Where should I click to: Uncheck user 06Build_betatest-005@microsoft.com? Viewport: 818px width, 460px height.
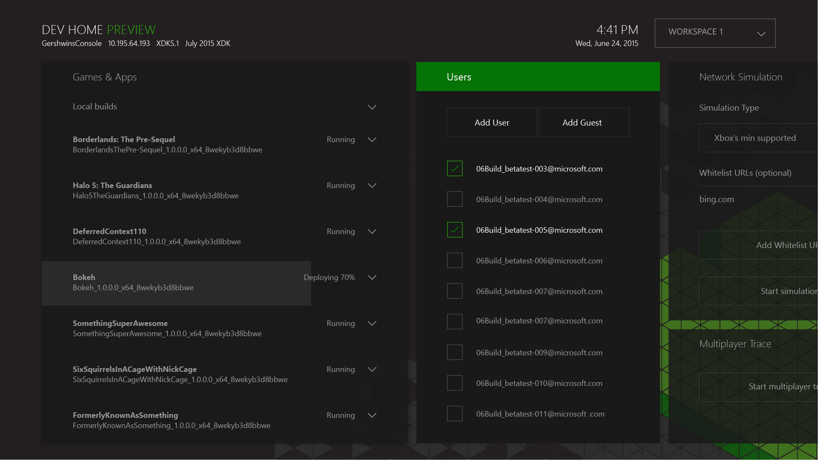(x=454, y=229)
